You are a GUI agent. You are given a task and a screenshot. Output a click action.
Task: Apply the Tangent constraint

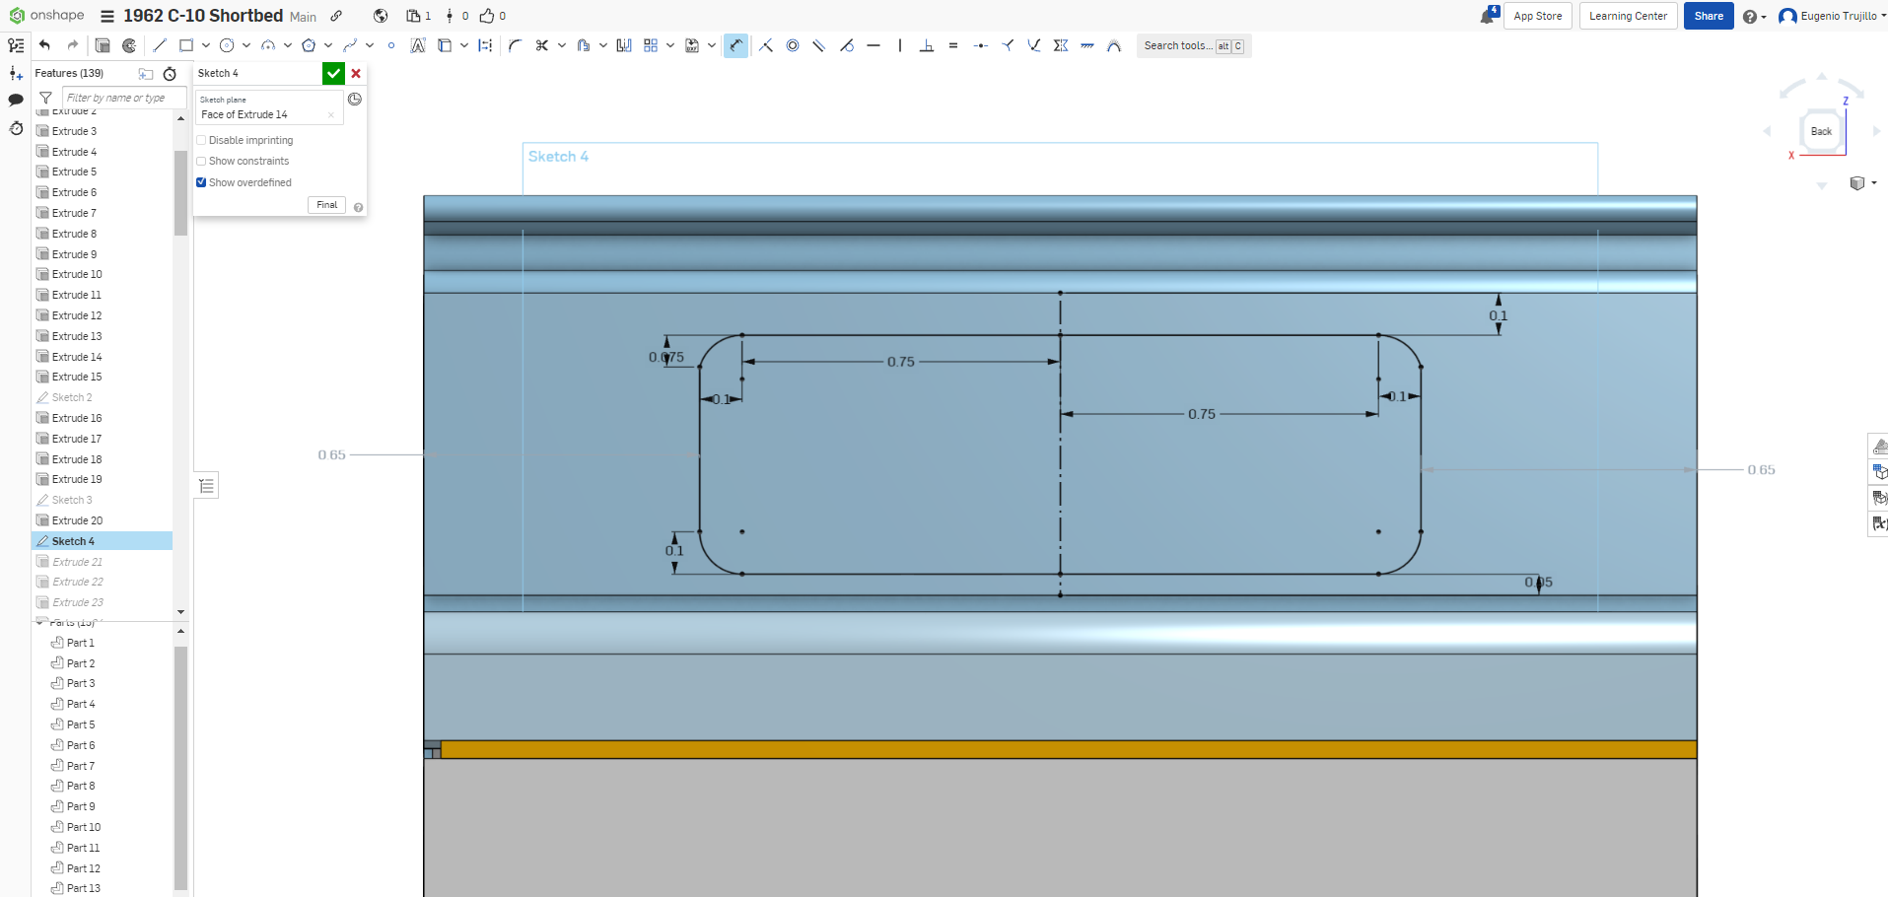coord(846,45)
